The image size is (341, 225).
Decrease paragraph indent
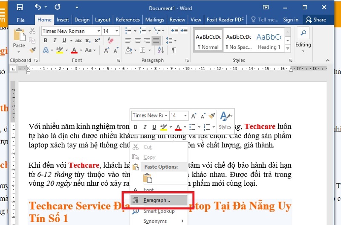pyautogui.click(x=175, y=31)
